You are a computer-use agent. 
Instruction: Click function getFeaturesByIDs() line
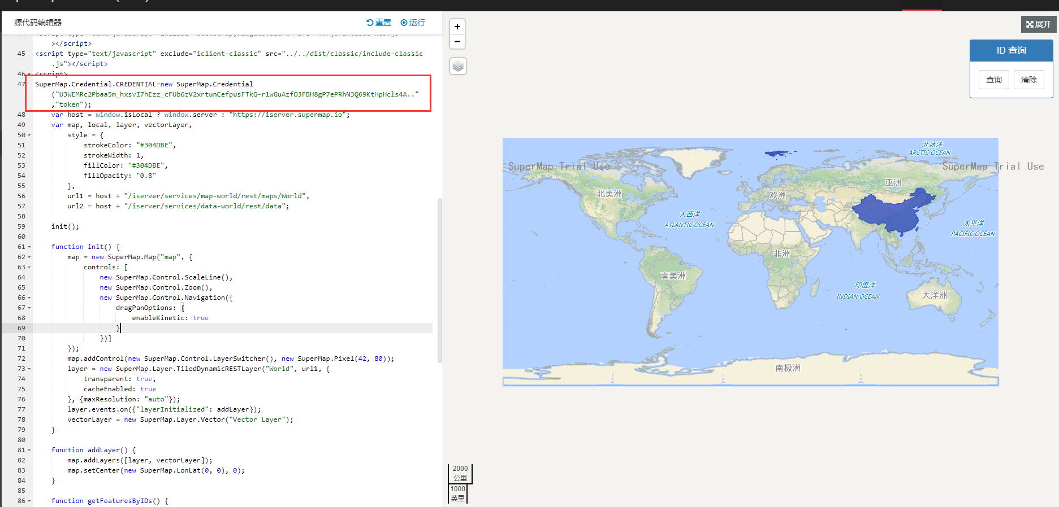(x=109, y=501)
